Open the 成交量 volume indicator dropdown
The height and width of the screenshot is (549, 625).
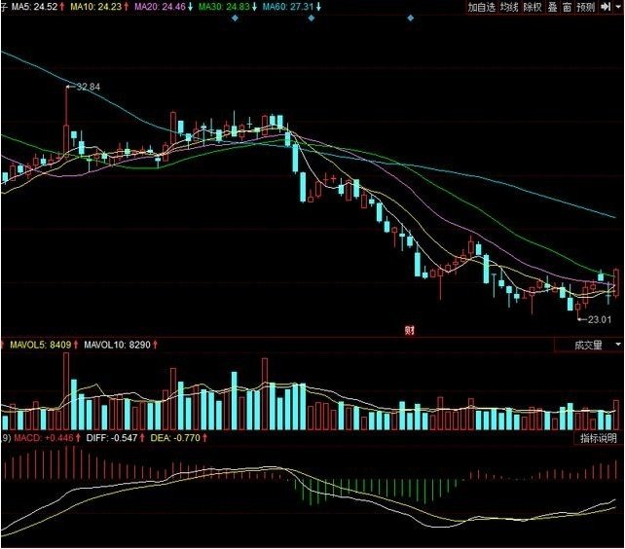point(587,345)
